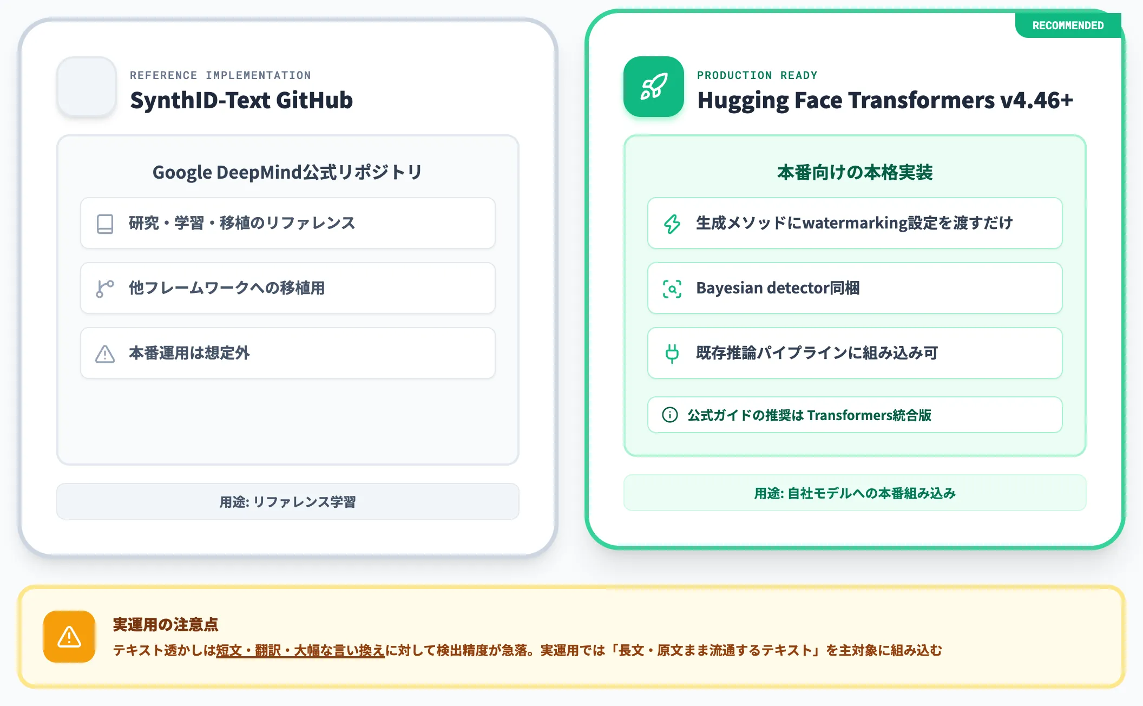1143x706 pixels.
Task: Select the 公式ガイドの推奨は Transformers統合版 text
Action: coord(810,415)
